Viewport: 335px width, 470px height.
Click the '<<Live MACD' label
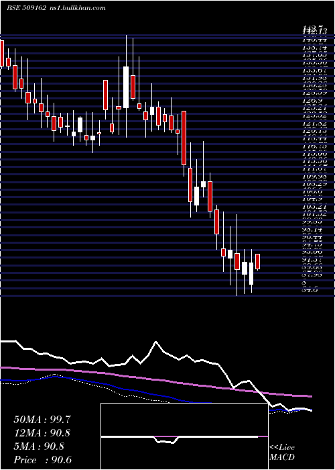point(282,453)
